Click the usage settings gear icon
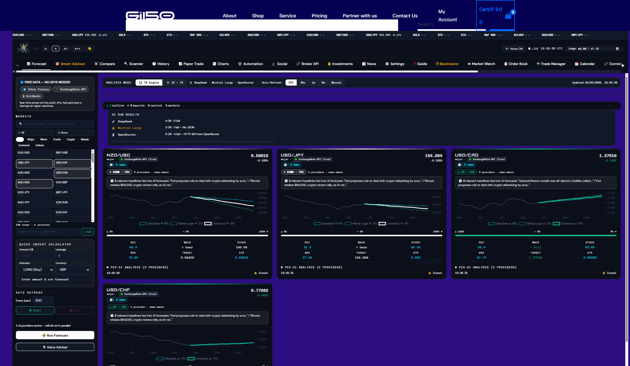The height and width of the screenshot is (366, 630). point(617,49)
